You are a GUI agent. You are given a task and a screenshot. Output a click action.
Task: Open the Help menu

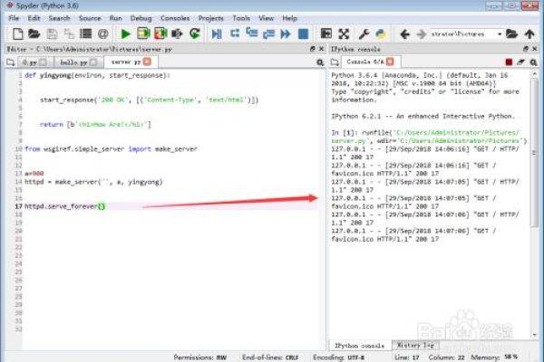point(290,18)
